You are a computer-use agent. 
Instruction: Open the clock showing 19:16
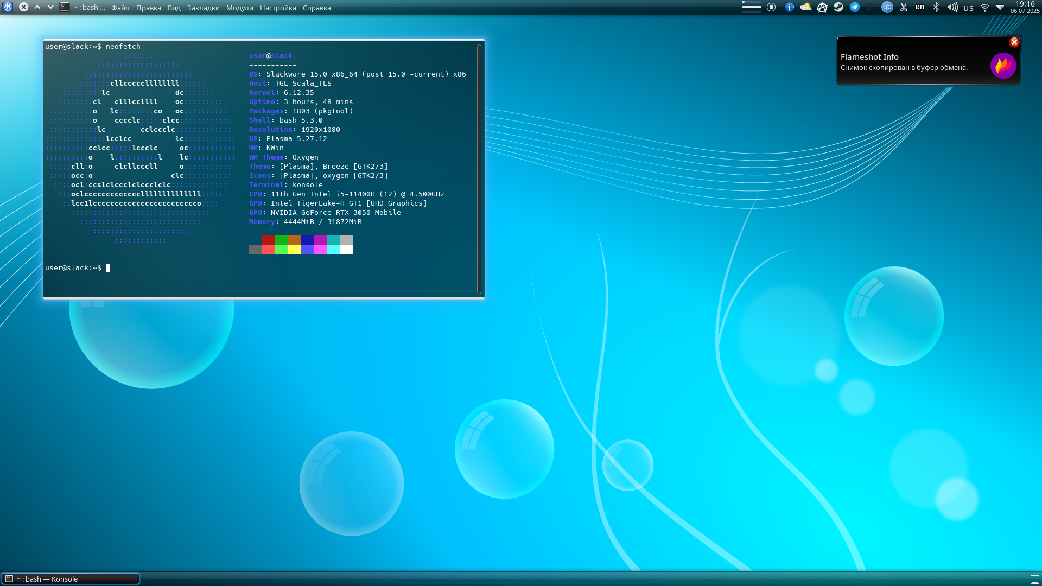pyautogui.click(x=1025, y=7)
